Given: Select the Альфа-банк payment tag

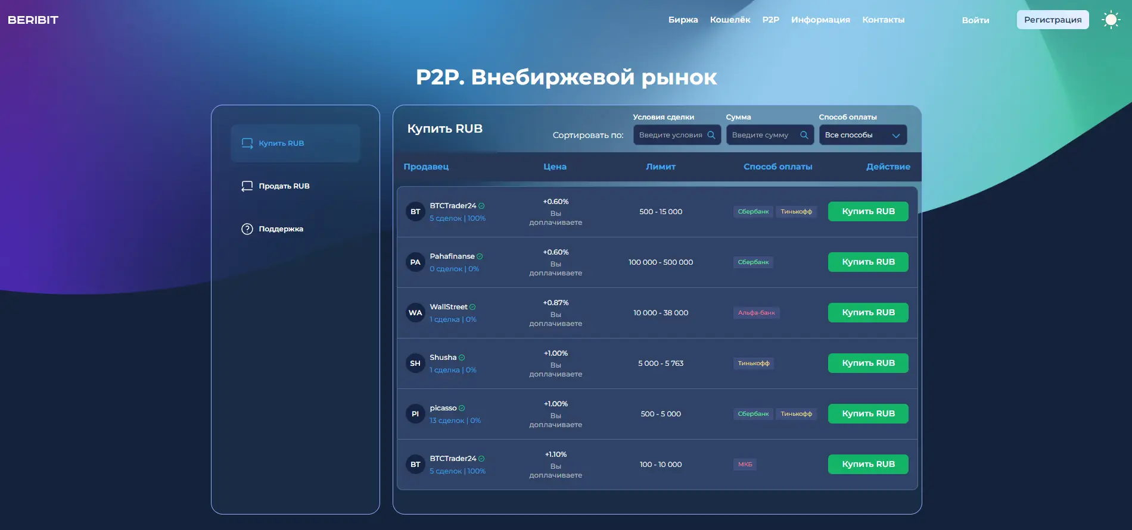Looking at the screenshot, I should (756, 313).
